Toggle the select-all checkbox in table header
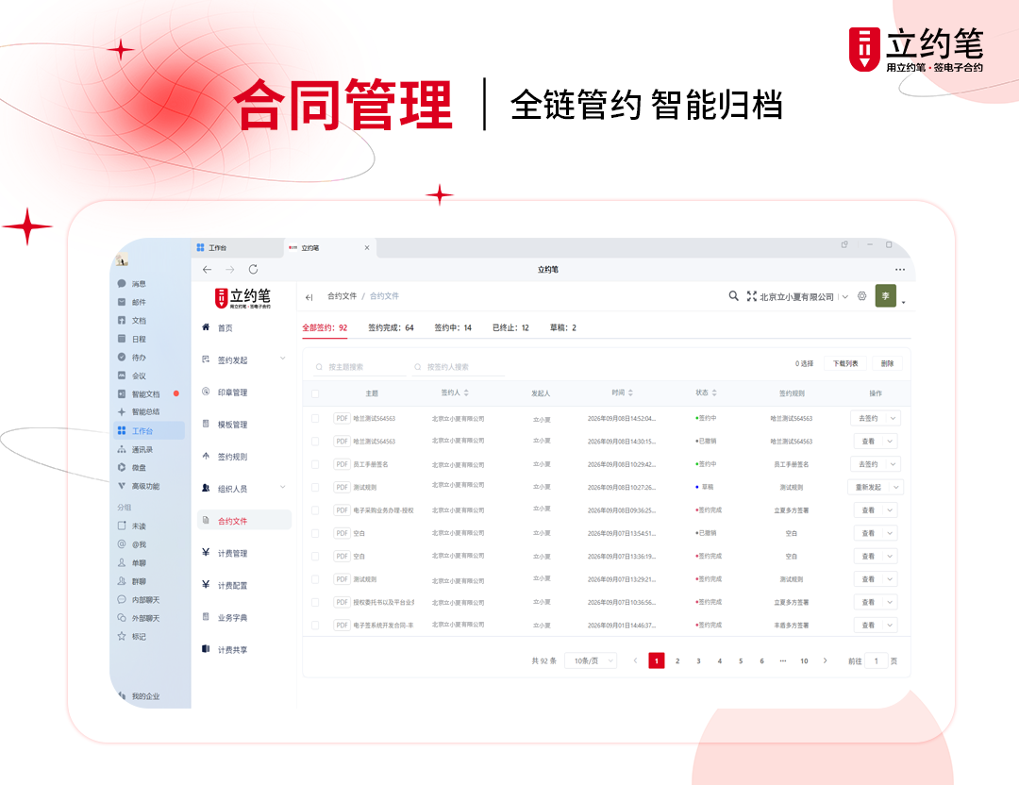 (315, 393)
